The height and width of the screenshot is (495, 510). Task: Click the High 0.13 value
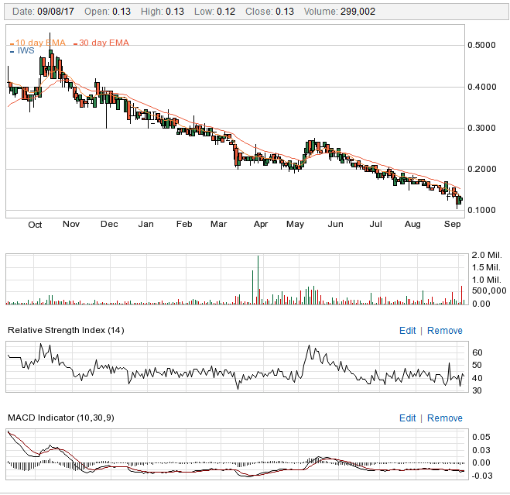click(x=175, y=12)
